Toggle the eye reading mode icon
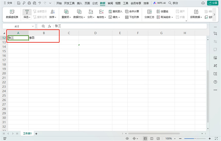 pos(127,138)
